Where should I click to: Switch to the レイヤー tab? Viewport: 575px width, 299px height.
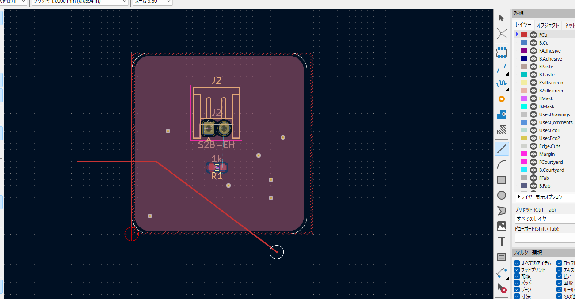click(x=523, y=25)
